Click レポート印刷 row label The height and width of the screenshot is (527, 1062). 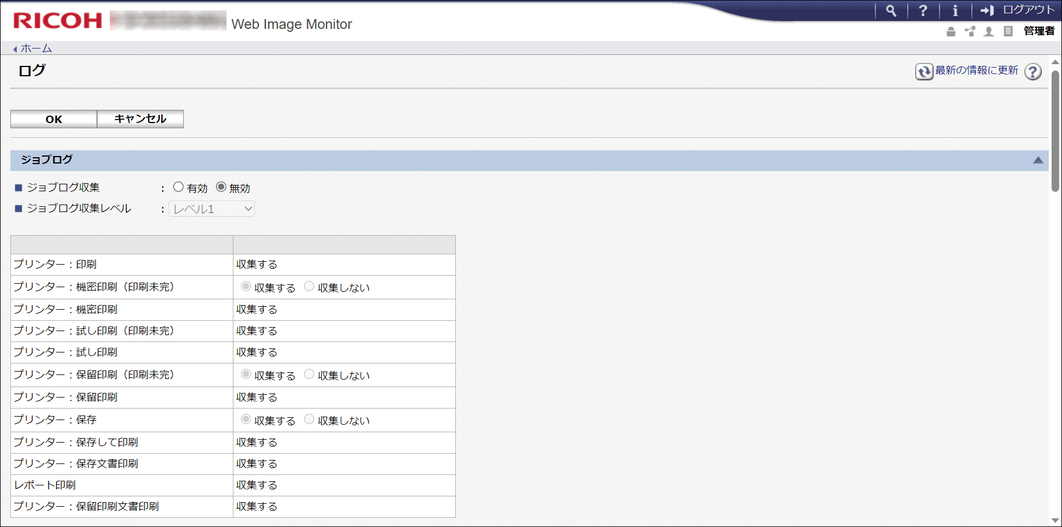pos(45,485)
